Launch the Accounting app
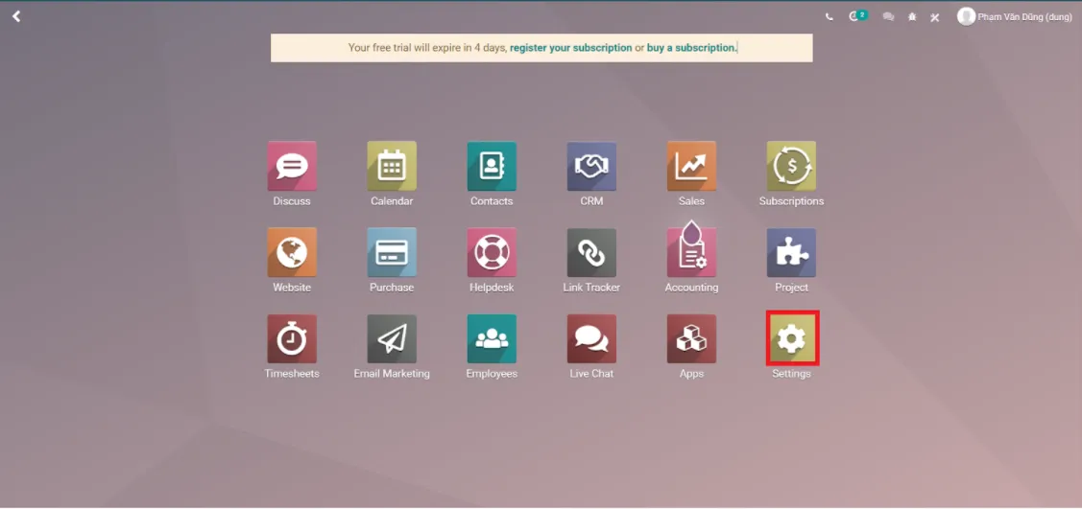Image resolution: width=1082 pixels, height=509 pixels. point(691,252)
